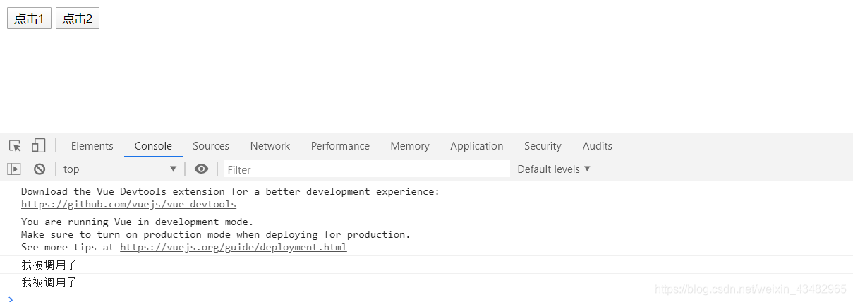Click the console prompt chevron
The image size is (853, 302).
coord(10,298)
